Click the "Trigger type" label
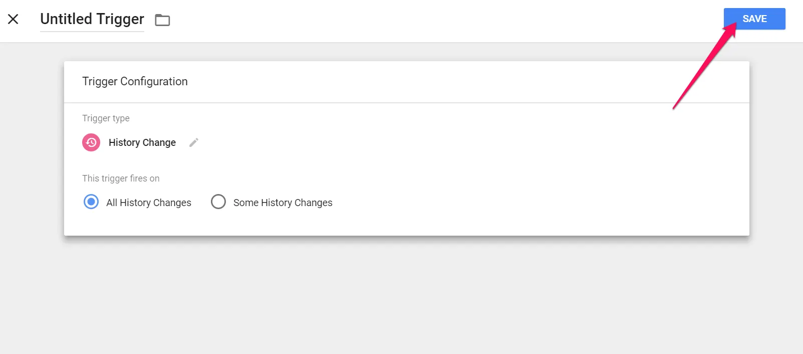 point(106,118)
